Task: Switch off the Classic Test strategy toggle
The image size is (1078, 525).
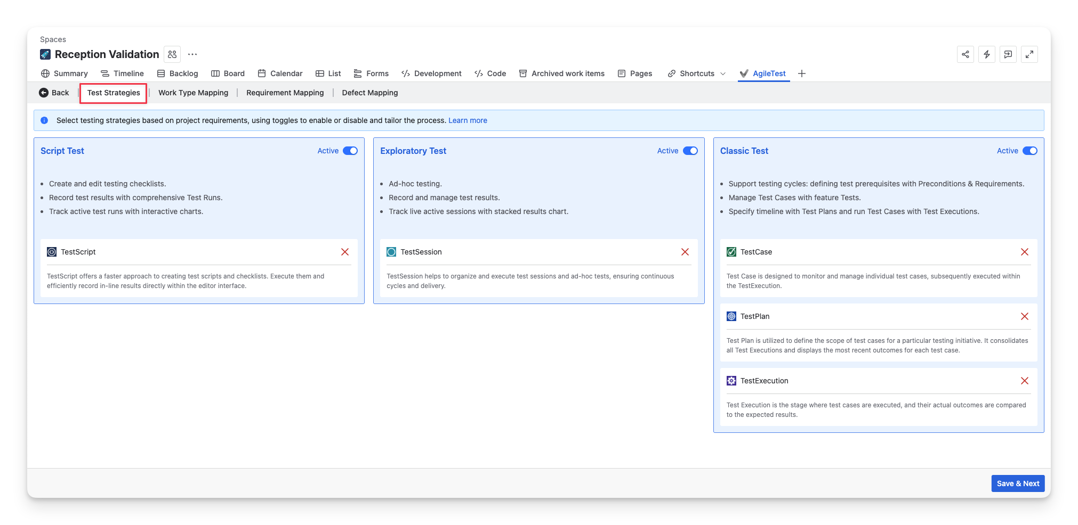Action: click(1029, 151)
